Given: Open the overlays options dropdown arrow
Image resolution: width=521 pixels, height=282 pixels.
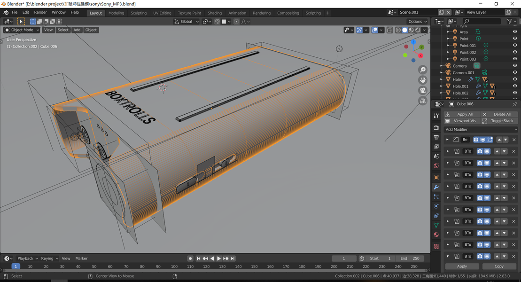Looking at the screenshot, I should click(381, 30).
